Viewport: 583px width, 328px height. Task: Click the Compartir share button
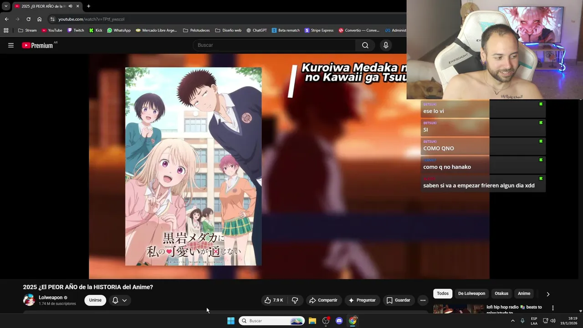(323, 300)
